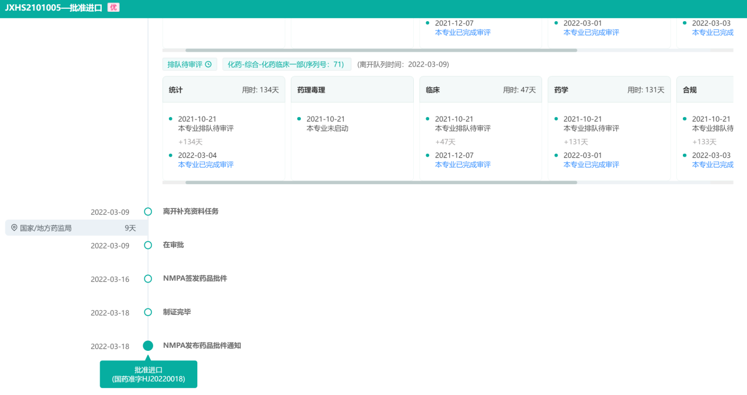
Task: Select the 药理毒理 card header
Action: [x=352, y=90]
